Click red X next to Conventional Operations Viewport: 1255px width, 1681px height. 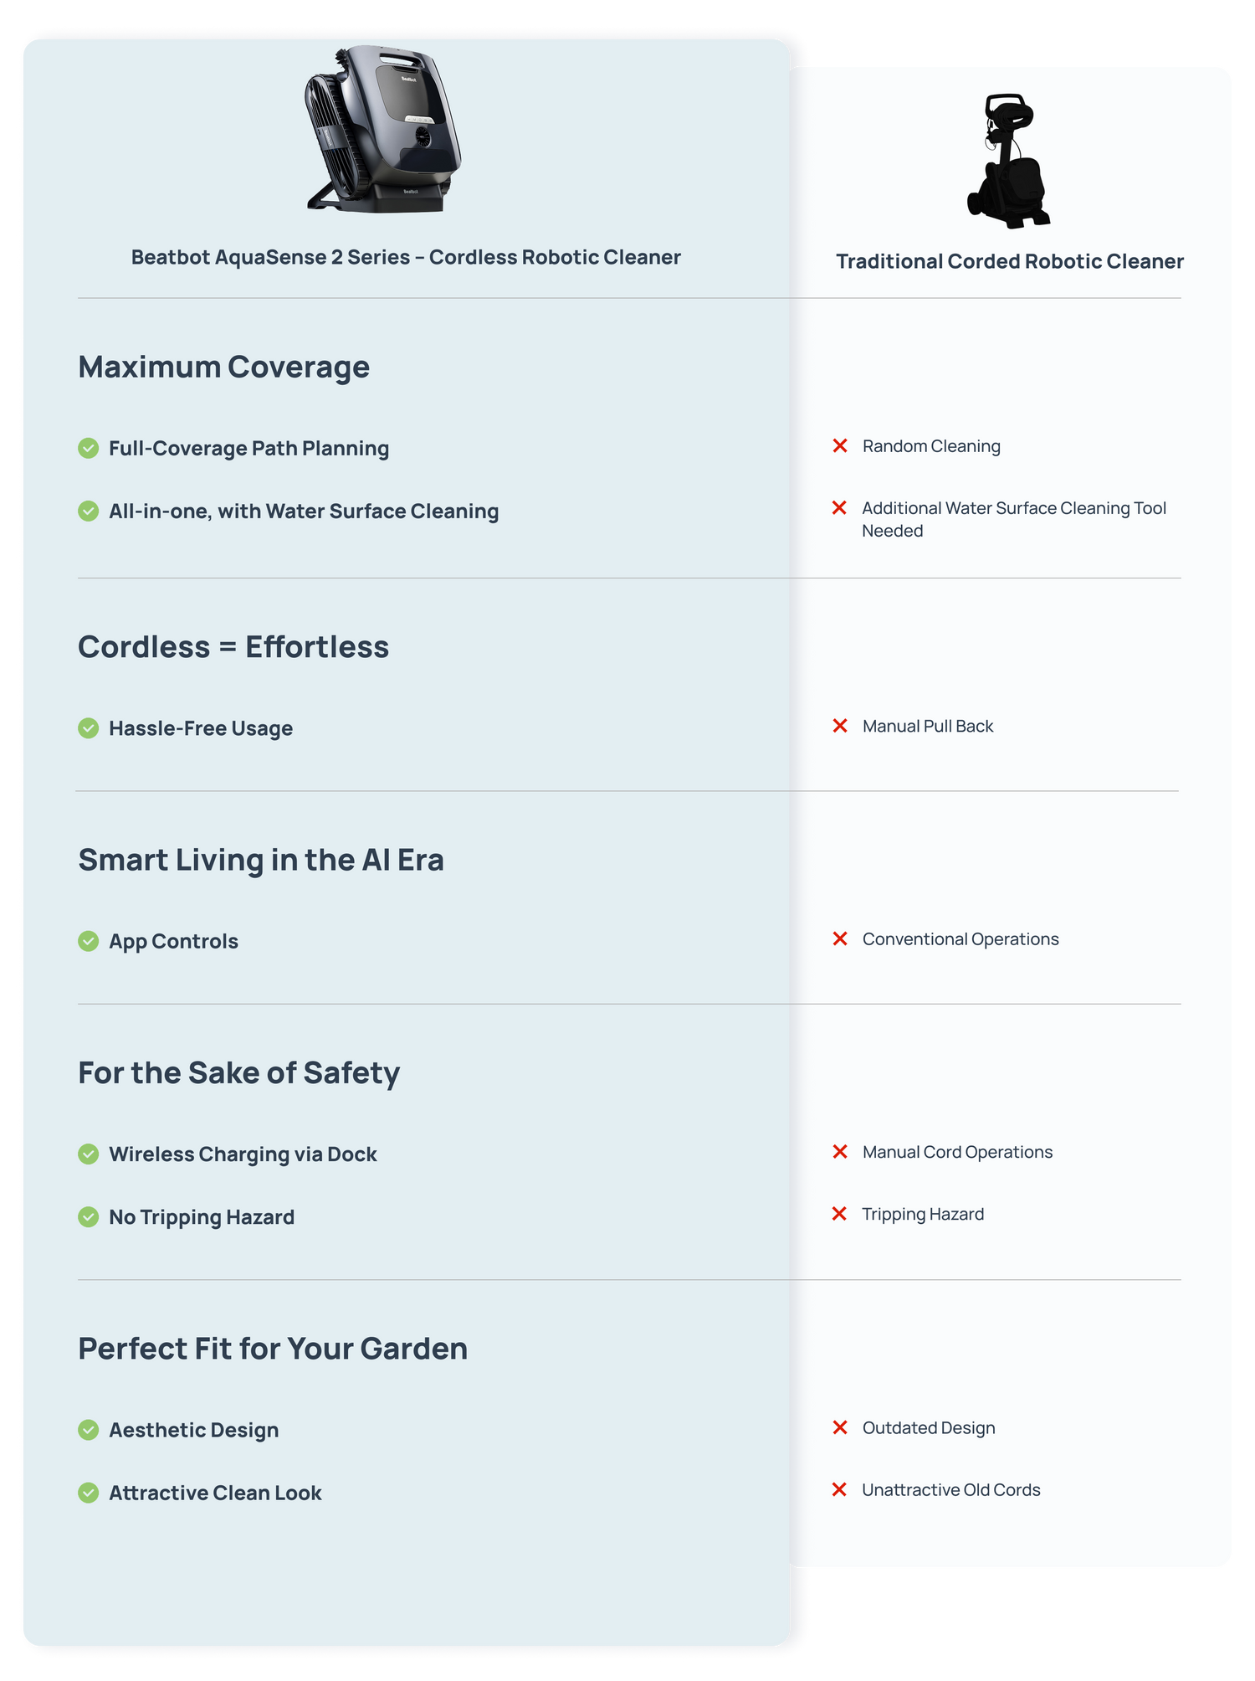(840, 939)
